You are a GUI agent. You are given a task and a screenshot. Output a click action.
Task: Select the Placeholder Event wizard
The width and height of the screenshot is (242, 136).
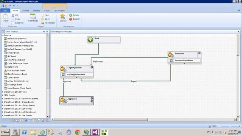click(14, 71)
